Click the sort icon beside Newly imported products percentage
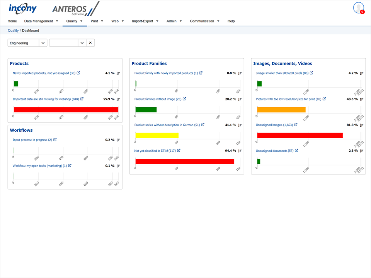The width and height of the screenshot is (371, 278). click(118, 73)
